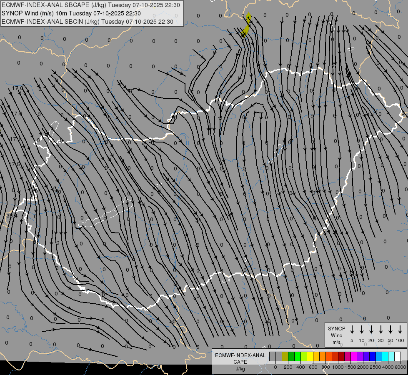Select the SBCAPE layer title line
This screenshot has height=375, width=408.
pyautogui.click(x=91, y=5)
